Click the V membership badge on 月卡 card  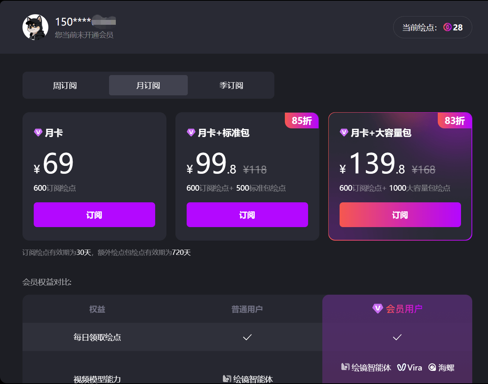[x=37, y=133]
